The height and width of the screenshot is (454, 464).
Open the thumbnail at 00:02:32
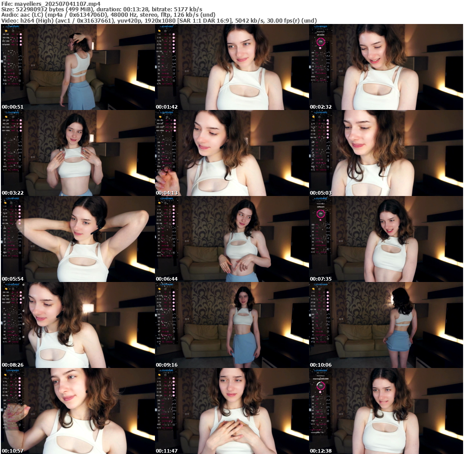(x=386, y=67)
